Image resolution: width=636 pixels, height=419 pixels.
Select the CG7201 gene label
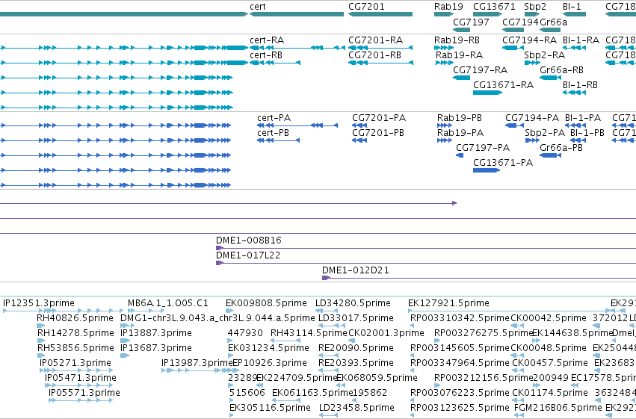366,7
